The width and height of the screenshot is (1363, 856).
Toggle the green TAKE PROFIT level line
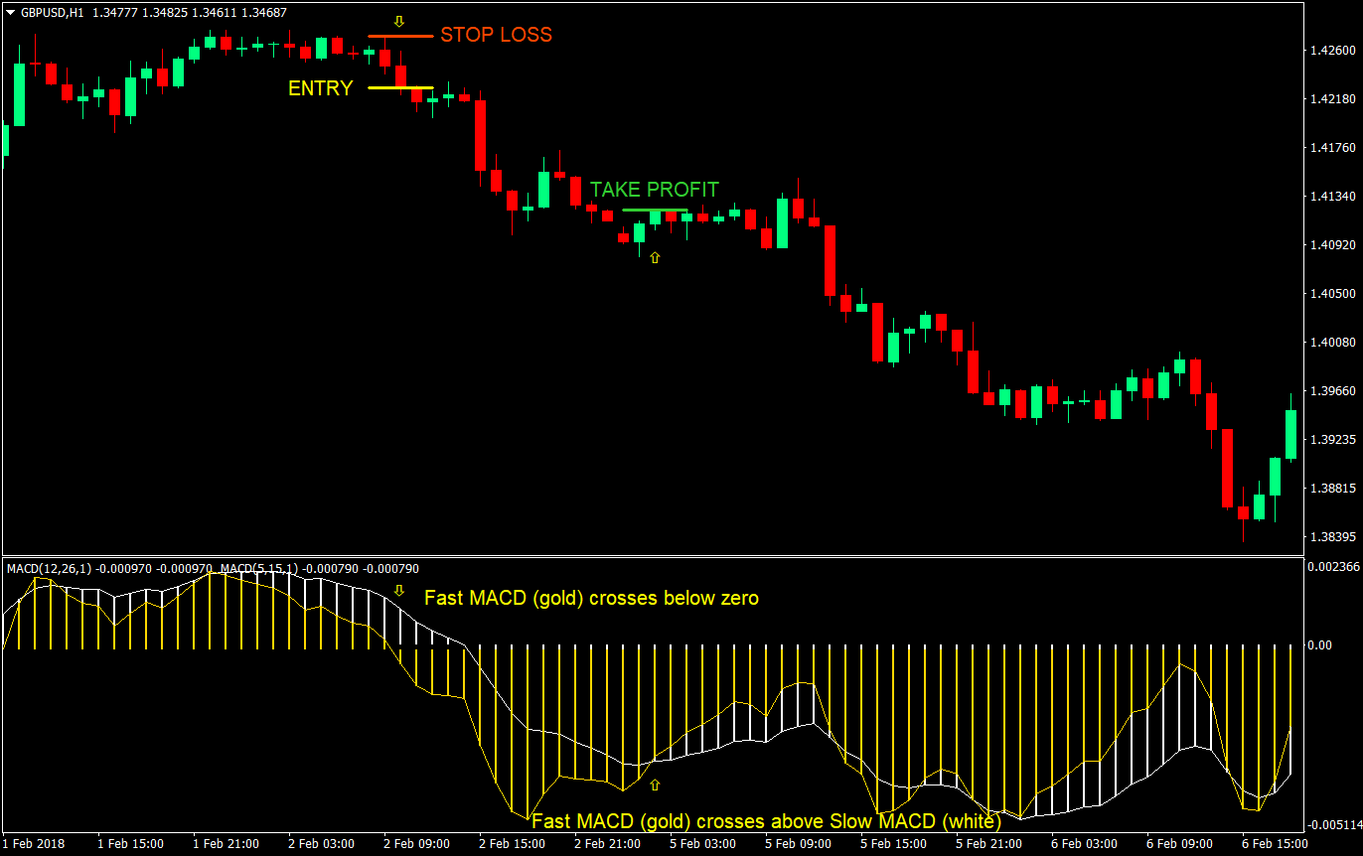tap(655, 210)
